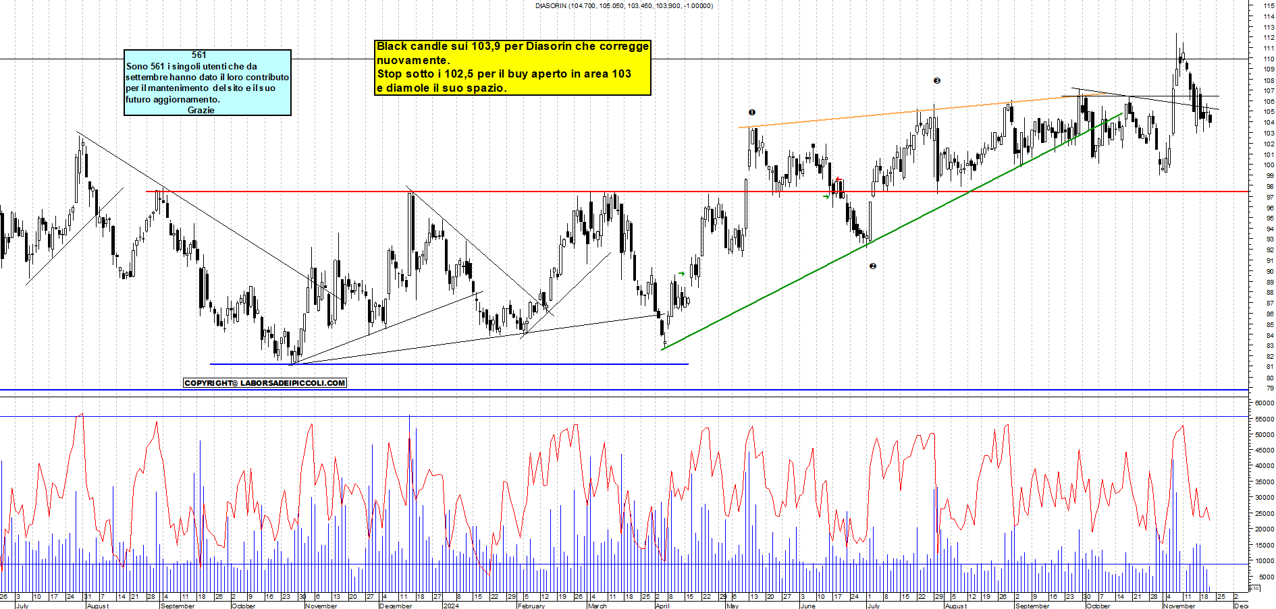Select the yellow Black candle annotation box

[x=513, y=67]
